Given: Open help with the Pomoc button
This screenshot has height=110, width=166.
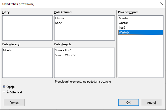Looking at the screenshot, I should click(14, 103).
